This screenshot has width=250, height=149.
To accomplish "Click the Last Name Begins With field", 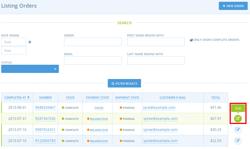I will (x=156, y=60).
